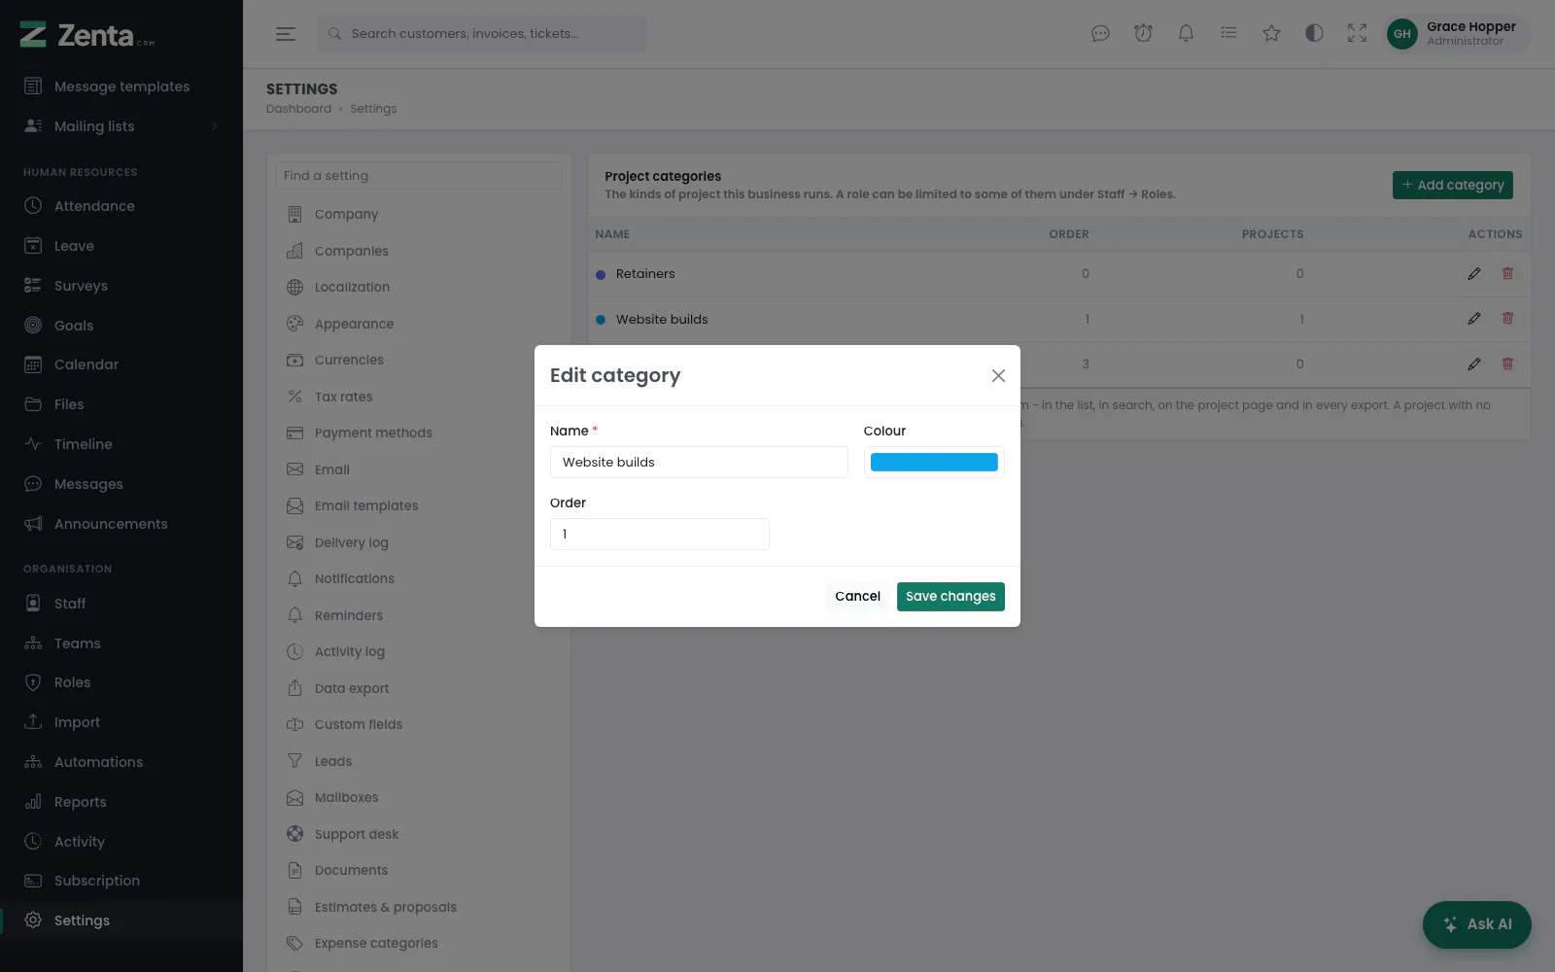Click the global search box
Image resolution: width=1555 pixels, height=972 pixels.
[481, 34]
